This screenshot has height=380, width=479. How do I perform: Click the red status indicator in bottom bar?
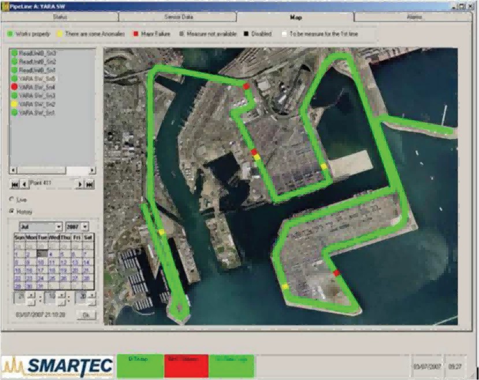click(186, 366)
